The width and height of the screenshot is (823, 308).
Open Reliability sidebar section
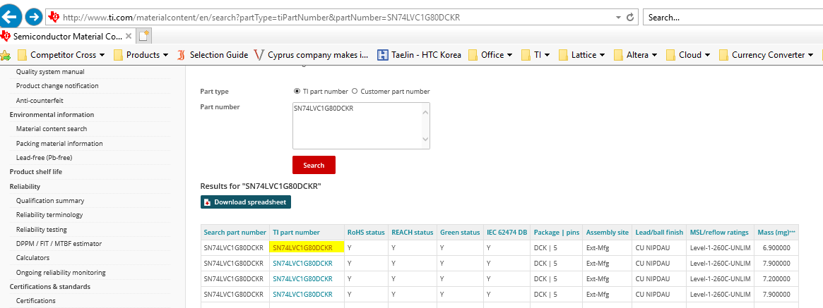click(x=25, y=187)
